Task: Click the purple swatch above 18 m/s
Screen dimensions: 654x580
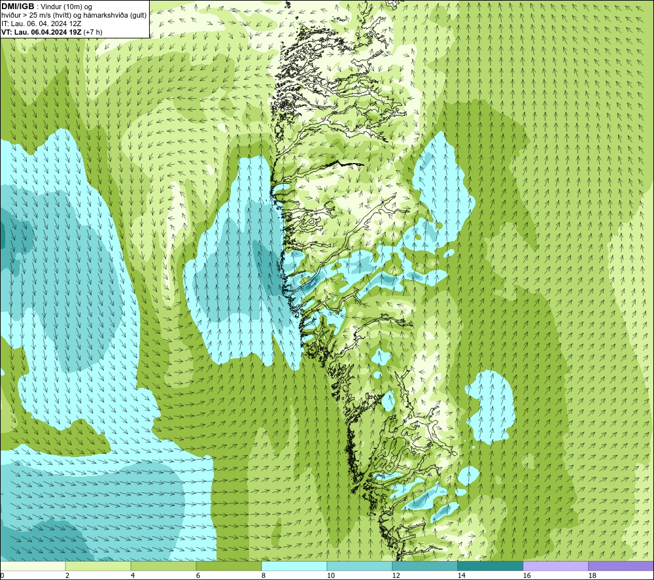Action: tap(621, 566)
